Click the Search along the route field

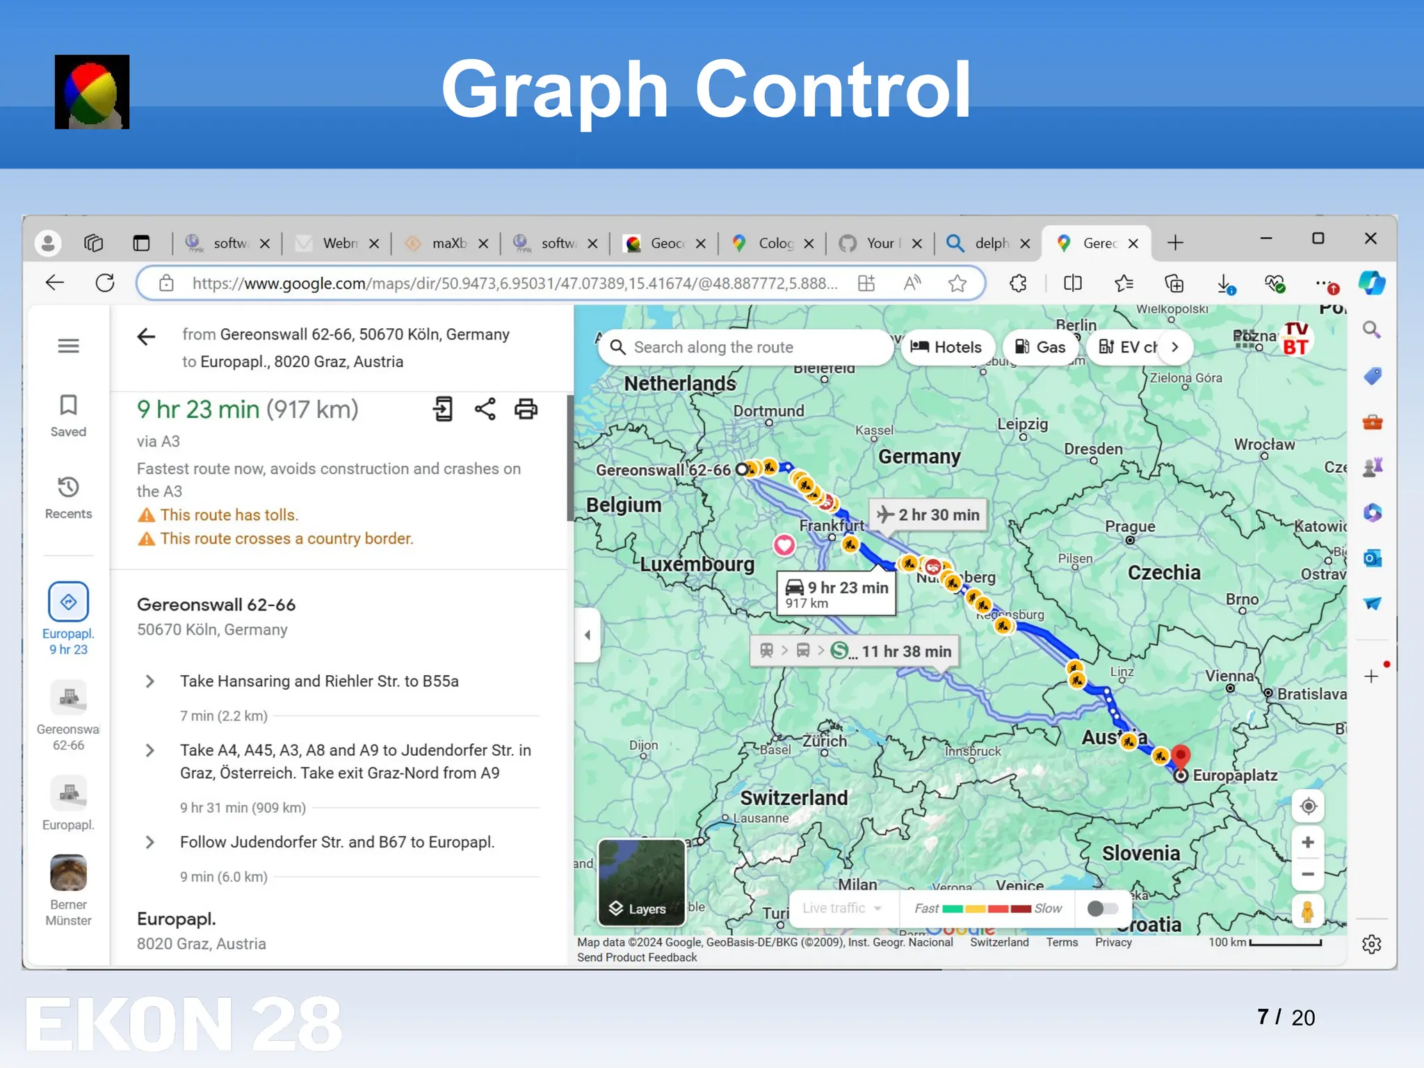pyautogui.click(x=745, y=347)
